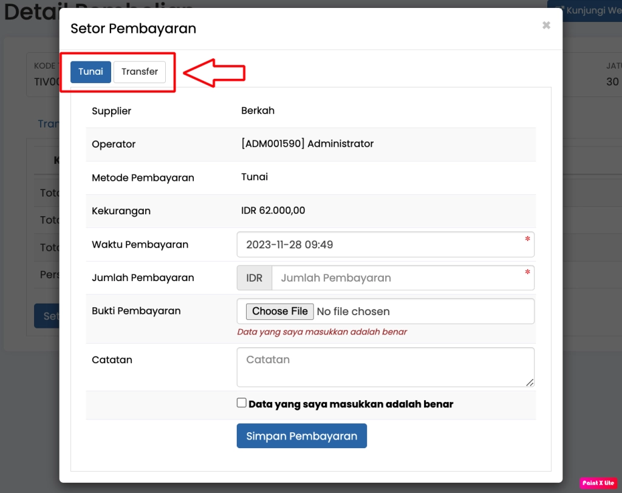Click the Kunjungi Web button behind dialog
This screenshot has height=493, width=622.
click(x=586, y=10)
